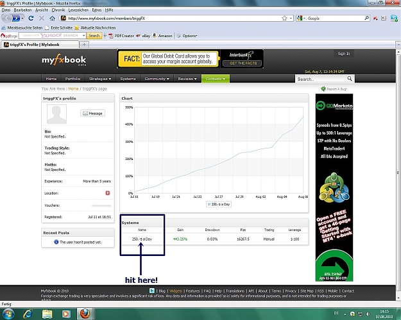Click the Home breadcrumb link
Screen dimensions: 401x320
[73, 88]
